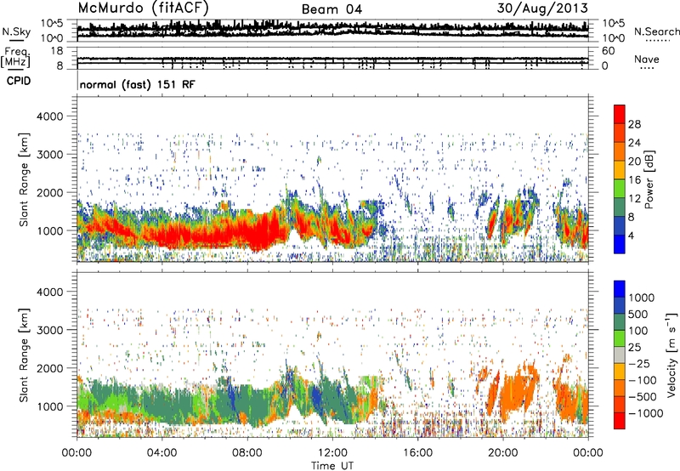Click the 4000 tick on power panel
This screenshot has height=471, width=680.
(49, 116)
